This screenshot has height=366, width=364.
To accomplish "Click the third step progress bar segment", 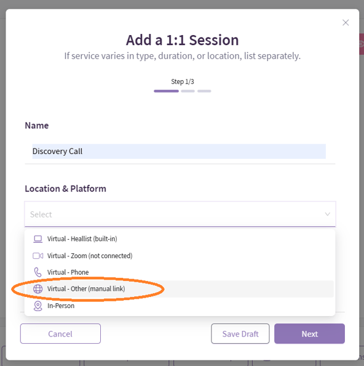I will [x=204, y=91].
